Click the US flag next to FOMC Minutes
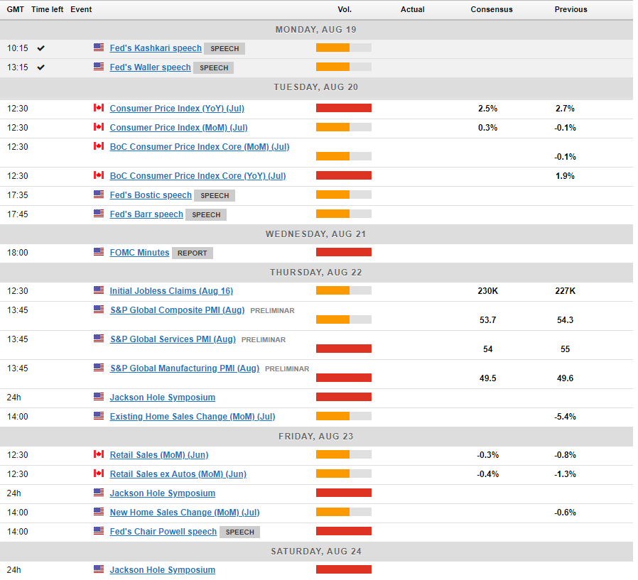Image resolution: width=638 pixels, height=580 pixels. [x=99, y=252]
